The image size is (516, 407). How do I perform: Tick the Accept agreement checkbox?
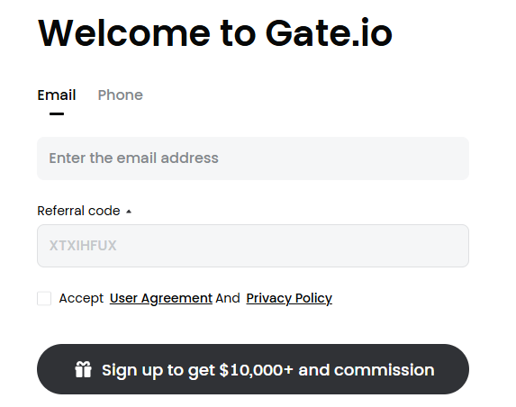click(x=44, y=298)
